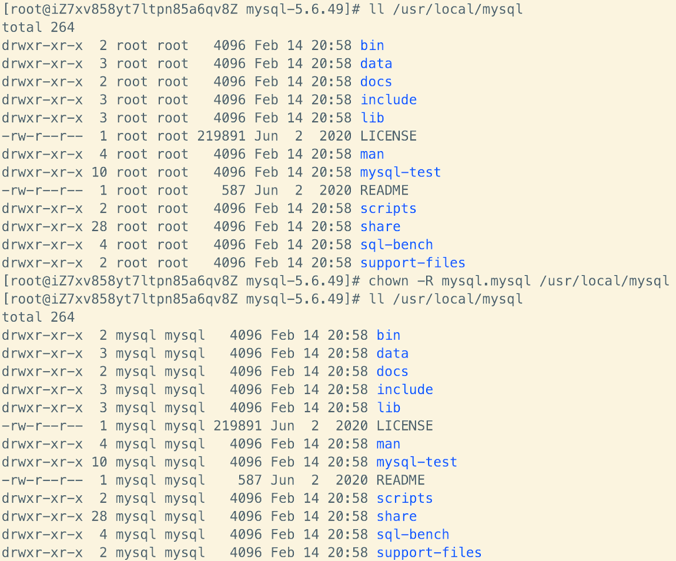Click the lib directory owned by mysql
Screen dimensions: 676x561
point(389,408)
